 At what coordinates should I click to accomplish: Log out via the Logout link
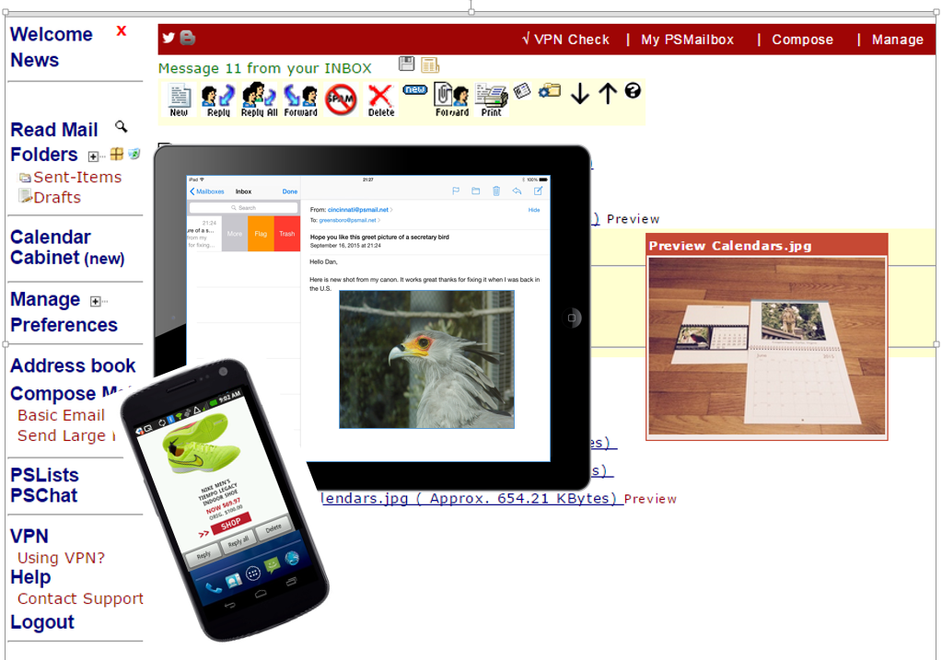click(x=42, y=622)
